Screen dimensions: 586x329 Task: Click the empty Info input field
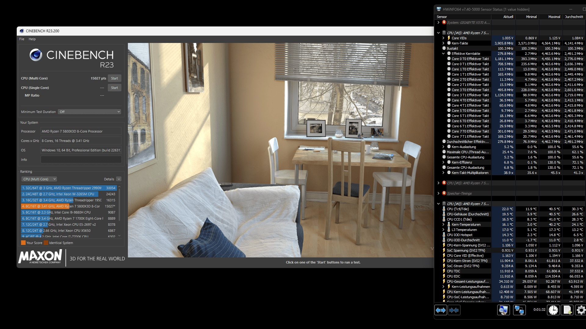(81, 160)
